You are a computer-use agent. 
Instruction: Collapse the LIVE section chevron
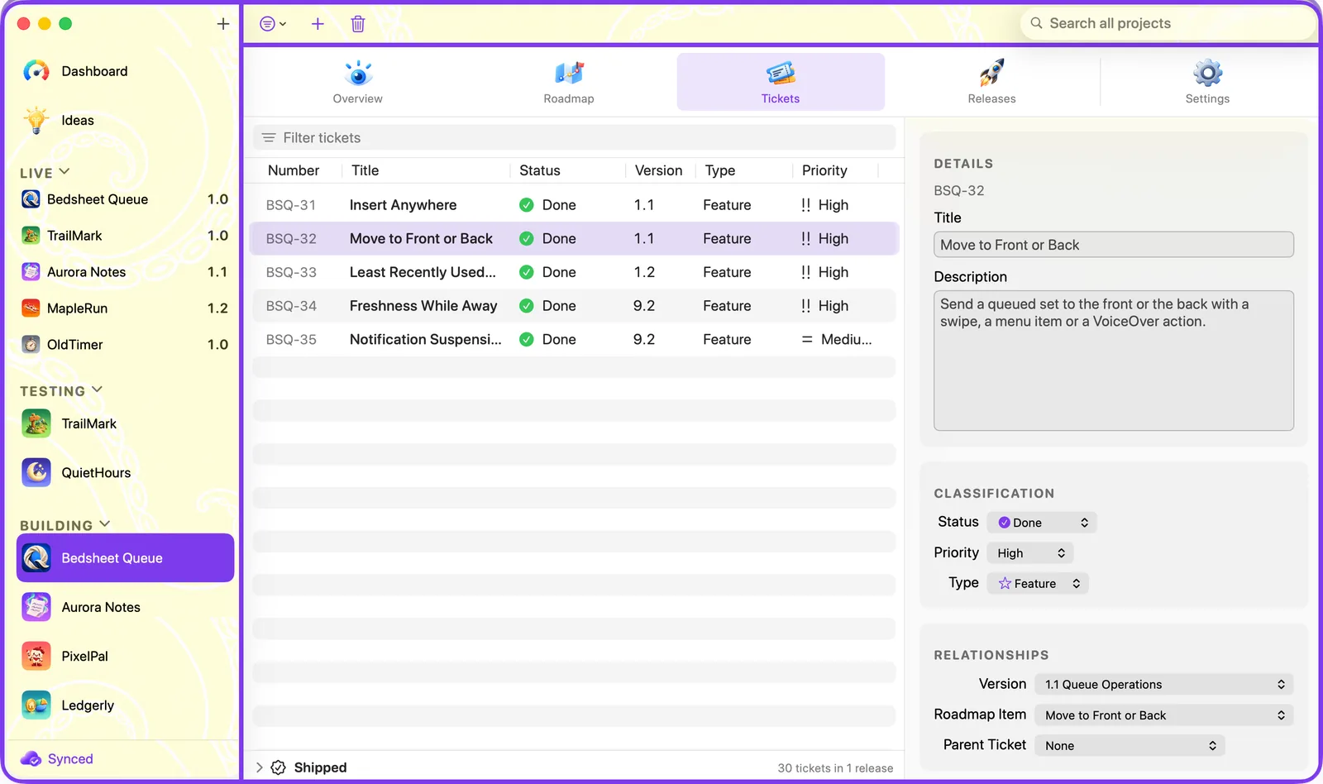64,172
